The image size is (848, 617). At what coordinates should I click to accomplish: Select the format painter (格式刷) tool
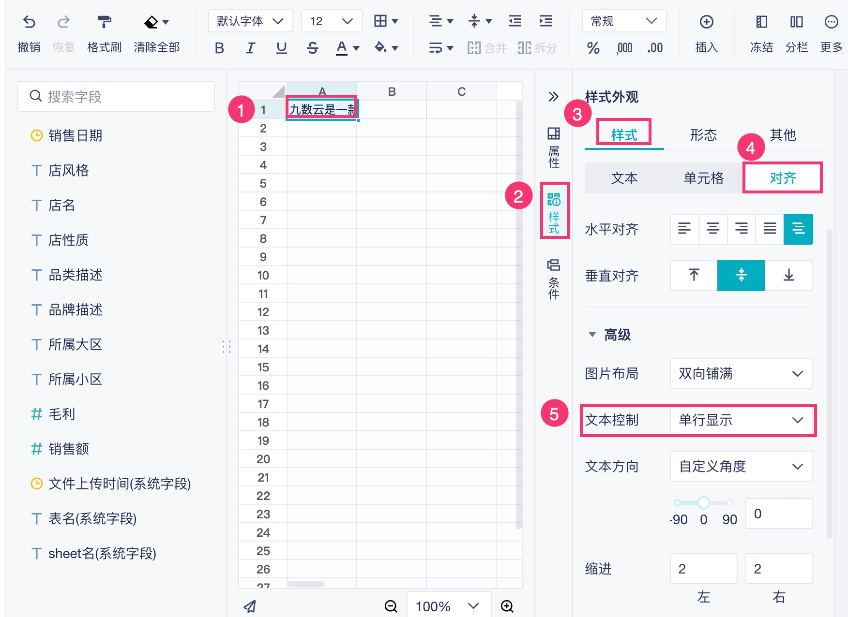[104, 22]
